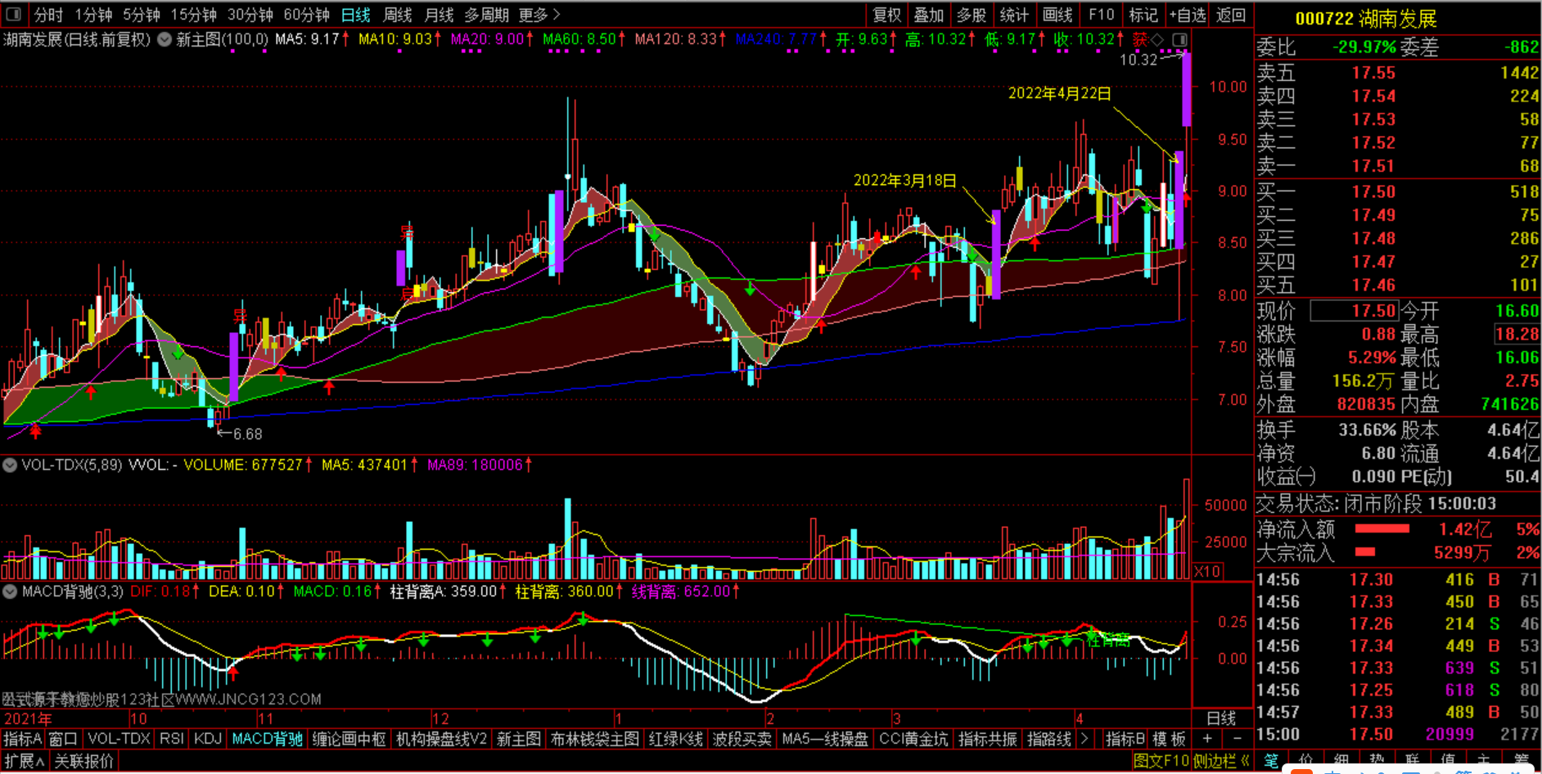The image size is (1542, 774).
Task: Click the 复权 toolbar button
Action: click(x=886, y=15)
